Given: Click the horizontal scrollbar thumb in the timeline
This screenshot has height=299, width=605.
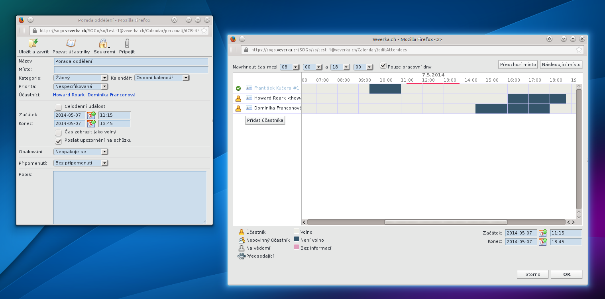Looking at the screenshot, I should pyautogui.click(x=446, y=222).
